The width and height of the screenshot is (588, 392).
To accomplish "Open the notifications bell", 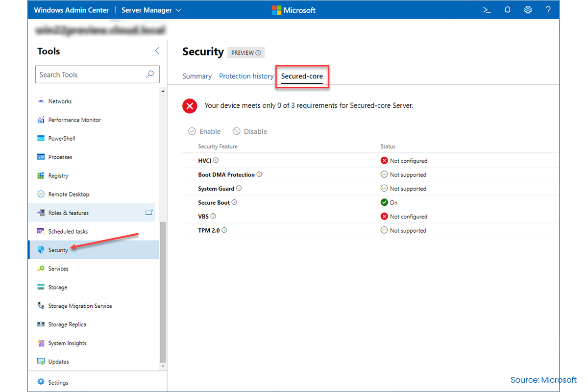I will (x=507, y=10).
